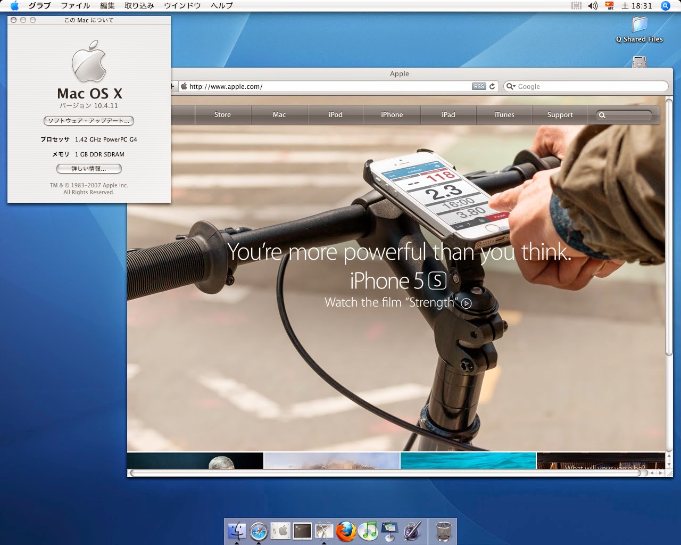Click the volume icon in menu bar
The height and width of the screenshot is (545, 681).
pos(593,5)
